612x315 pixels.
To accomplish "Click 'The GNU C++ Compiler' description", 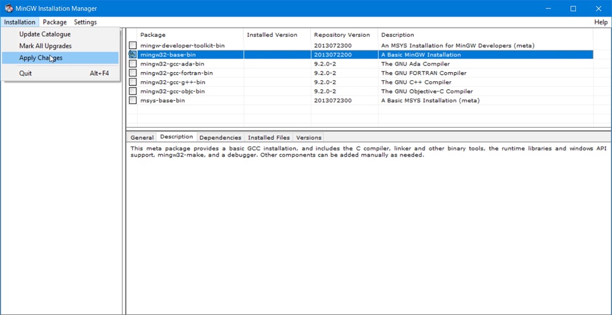I will [416, 82].
